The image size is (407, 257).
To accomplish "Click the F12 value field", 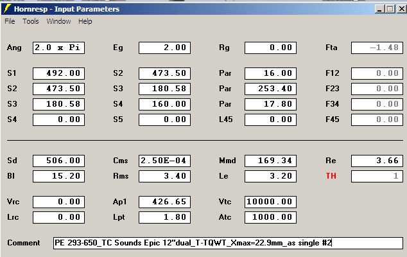I will point(377,73).
